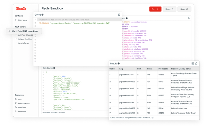Click the Data Source info icon
This screenshot has width=205, height=127.
(x=54, y=68)
